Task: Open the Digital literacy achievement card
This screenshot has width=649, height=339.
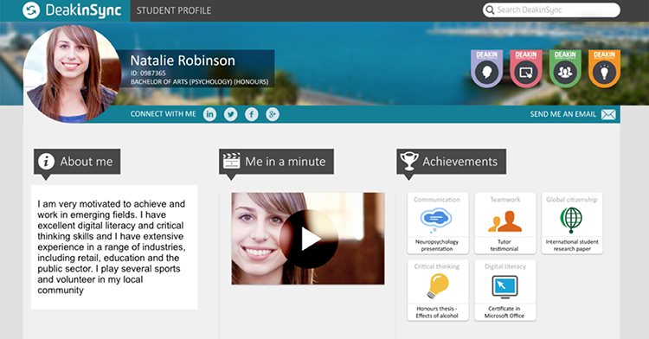Action: pyautogui.click(x=505, y=291)
